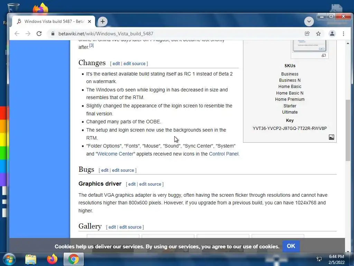Viewport: 354px width, 266px height.
Task: Click 'Changed many parts of the OOBE.' bullet
Action: (124, 122)
